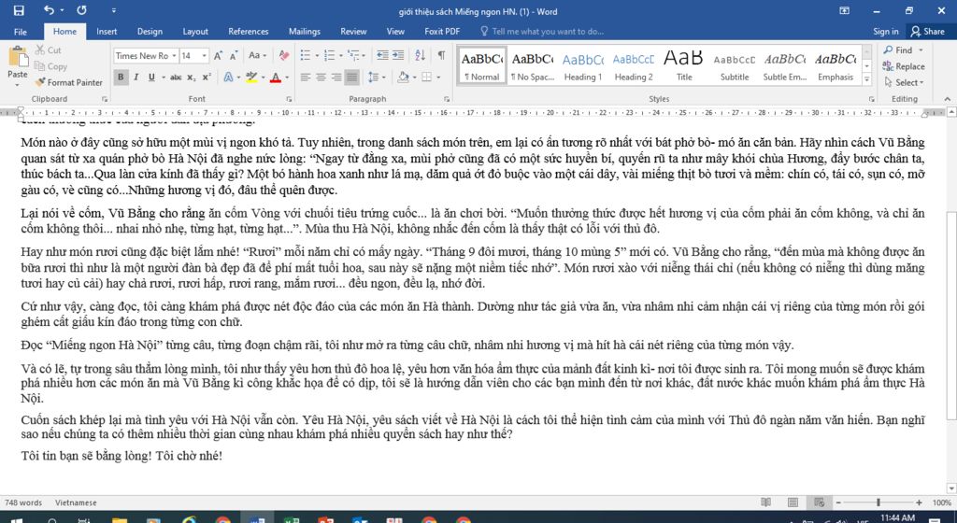Toggle Italic formatting

(x=136, y=78)
